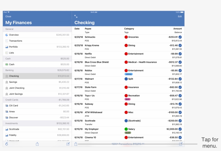Image resolution: width=221 pixels, height=151 pixels.
Task: Tap the share icon below the accounts sidebar
Action: (x=37, y=144)
